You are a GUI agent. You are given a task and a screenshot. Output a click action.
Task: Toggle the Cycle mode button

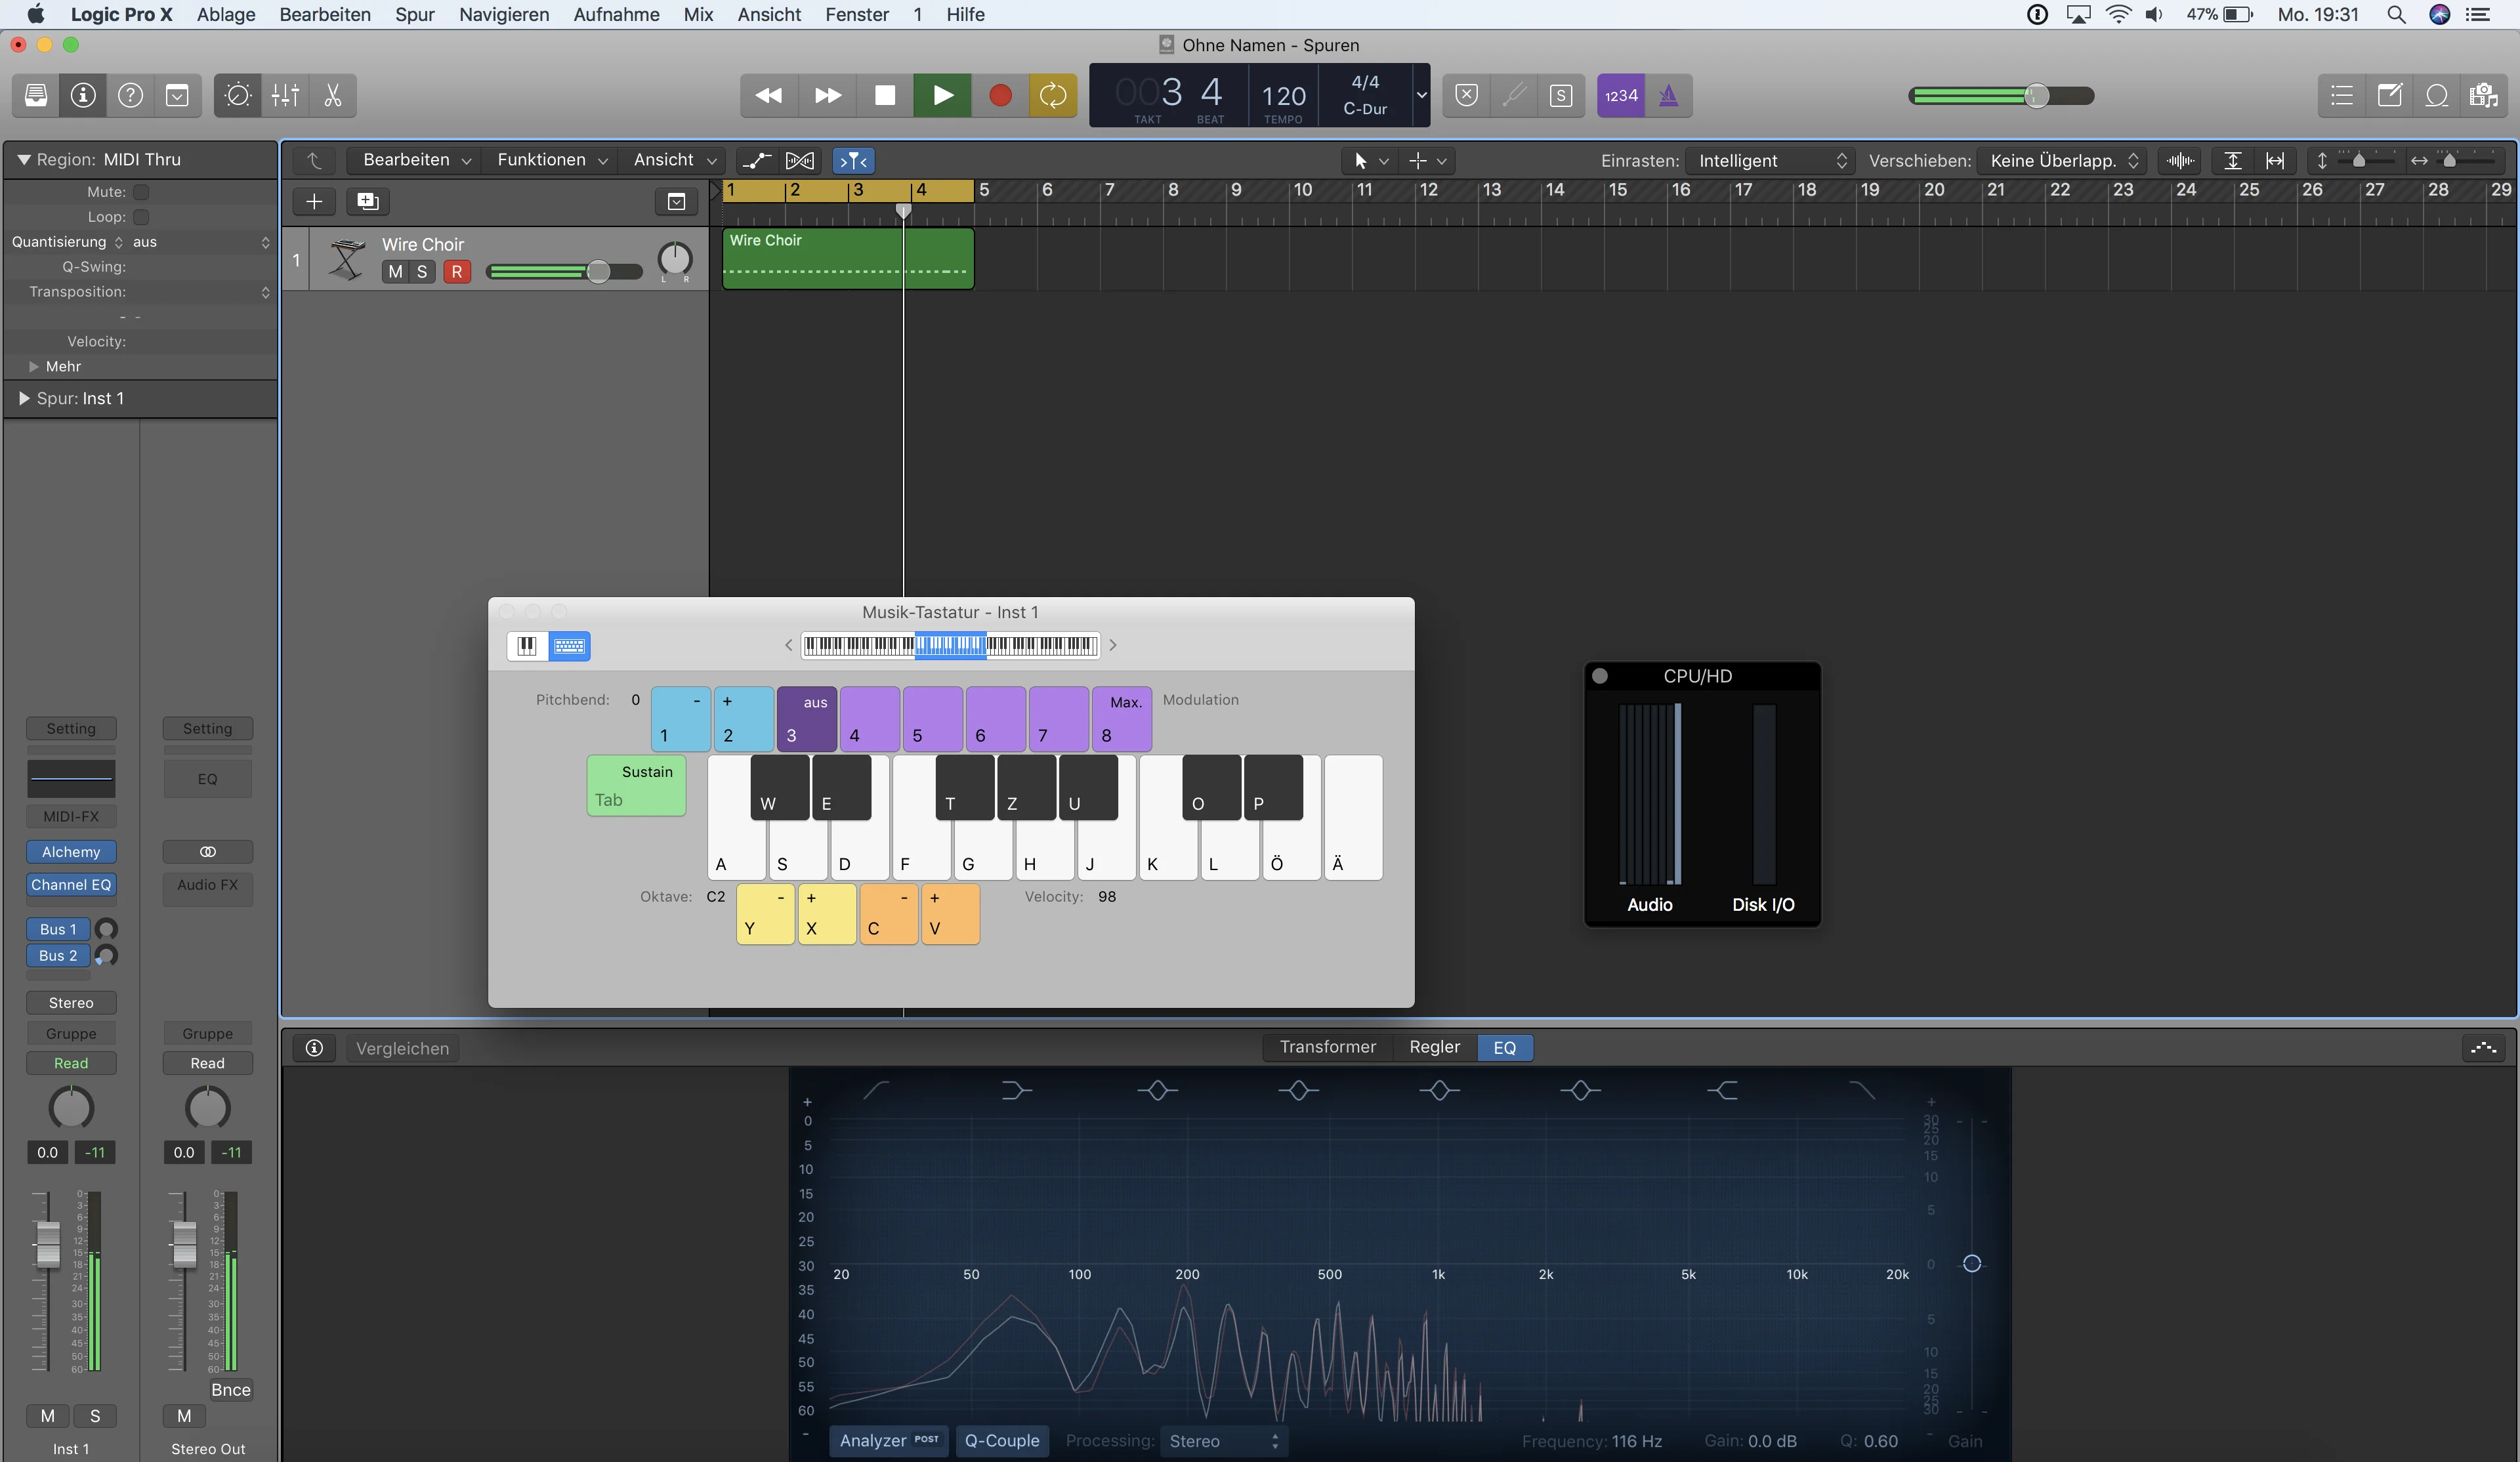point(1053,95)
